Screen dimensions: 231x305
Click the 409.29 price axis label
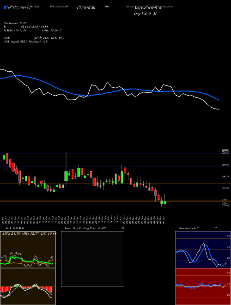(x=225, y=165)
